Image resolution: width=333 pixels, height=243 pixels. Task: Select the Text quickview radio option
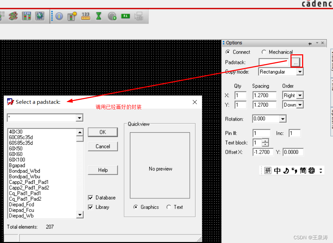[x=169, y=207]
